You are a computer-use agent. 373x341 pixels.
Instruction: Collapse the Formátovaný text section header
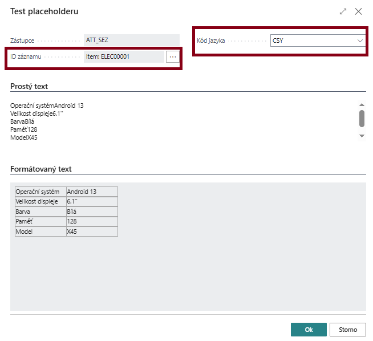point(40,169)
